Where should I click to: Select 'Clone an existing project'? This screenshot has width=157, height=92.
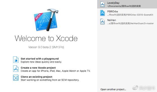click(36, 77)
